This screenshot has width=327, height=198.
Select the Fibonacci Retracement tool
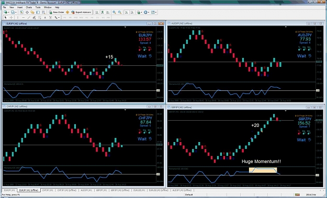click(x=39, y=17)
